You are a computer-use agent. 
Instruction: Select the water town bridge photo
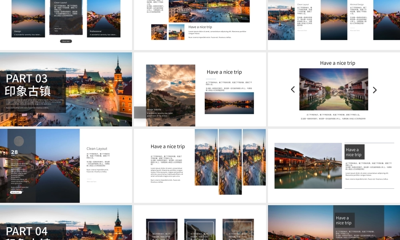coord(308,166)
